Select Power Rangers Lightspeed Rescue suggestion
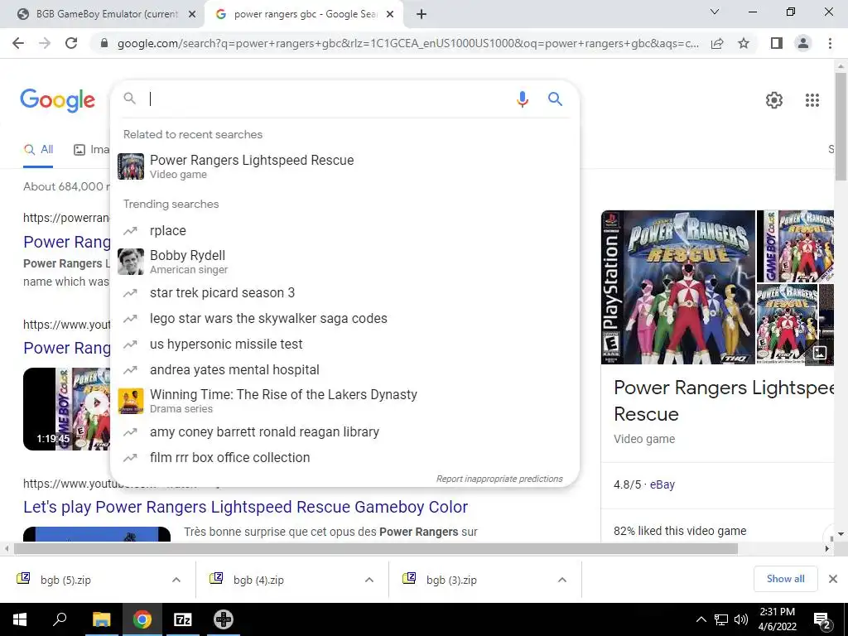848x636 pixels. click(x=344, y=166)
